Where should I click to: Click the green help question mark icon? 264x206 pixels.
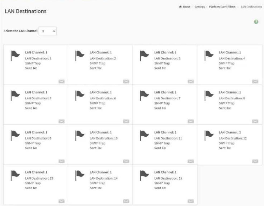[256, 22]
